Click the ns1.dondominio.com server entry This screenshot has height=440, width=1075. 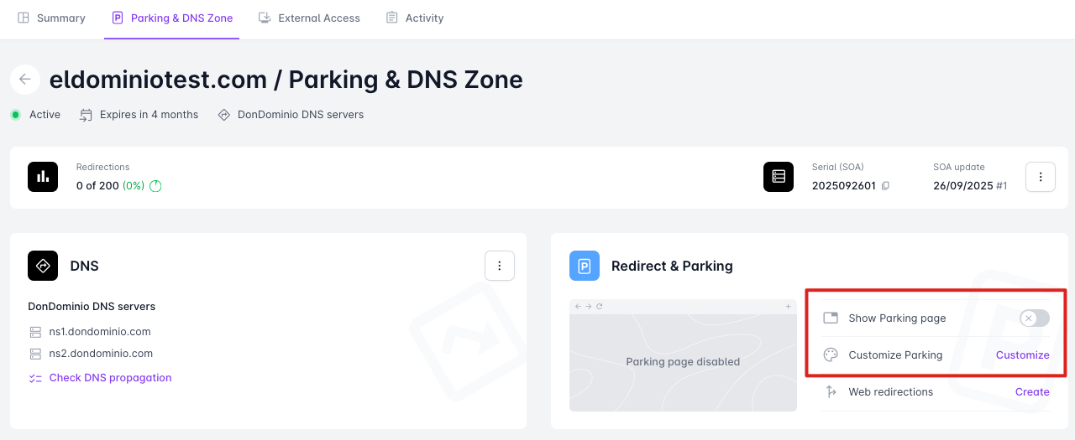click(100, 332)
